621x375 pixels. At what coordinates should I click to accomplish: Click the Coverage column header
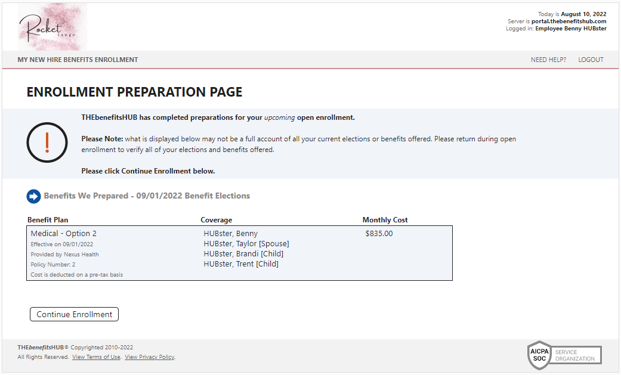coord(216,220)
